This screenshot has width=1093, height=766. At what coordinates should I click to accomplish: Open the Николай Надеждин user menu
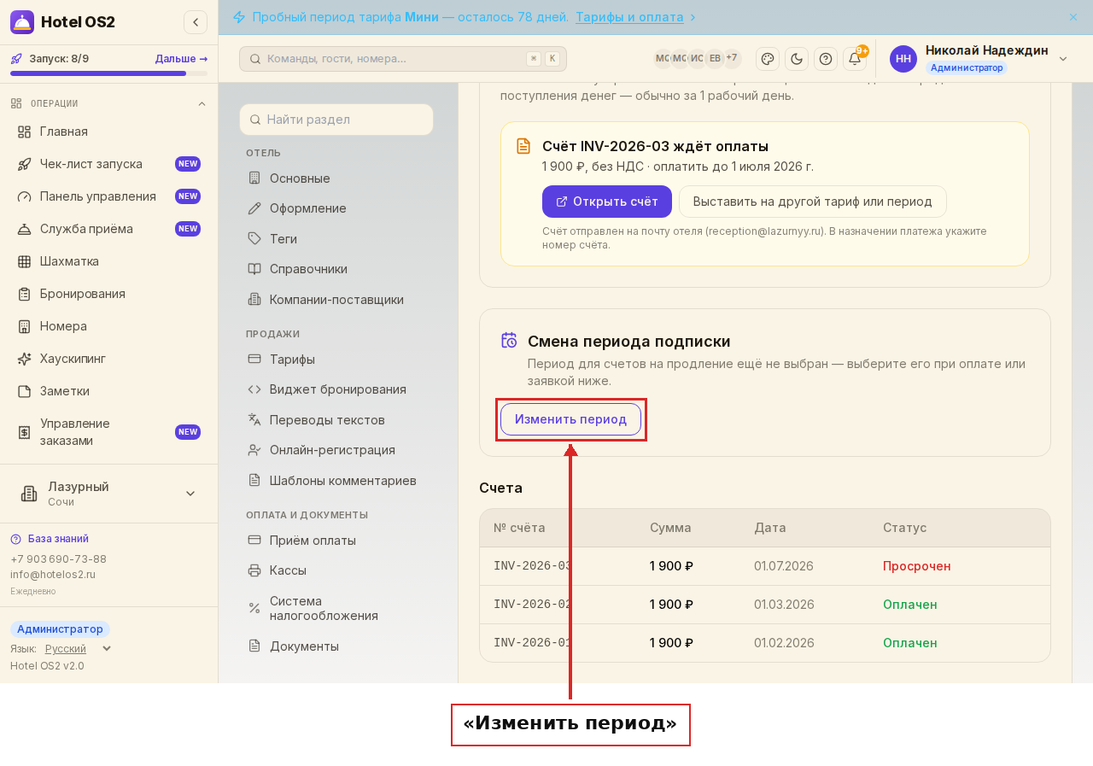[x=979, y=59]
